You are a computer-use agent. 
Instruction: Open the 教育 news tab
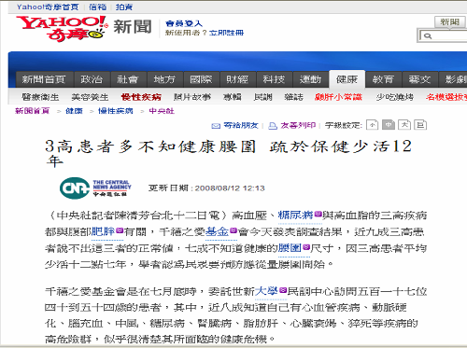(383, 79)
